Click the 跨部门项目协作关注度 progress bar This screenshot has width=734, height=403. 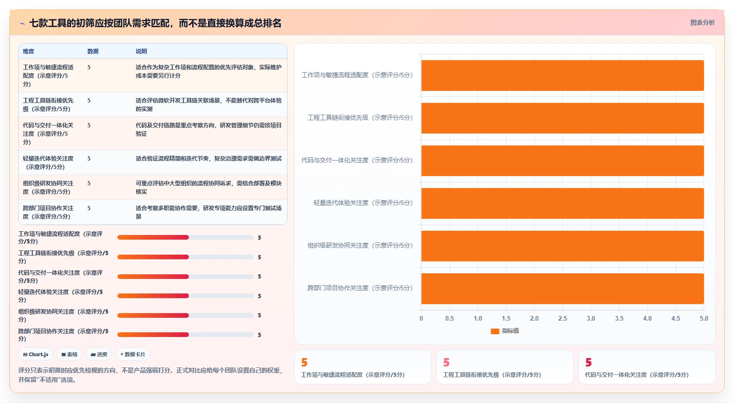(185, 335)
